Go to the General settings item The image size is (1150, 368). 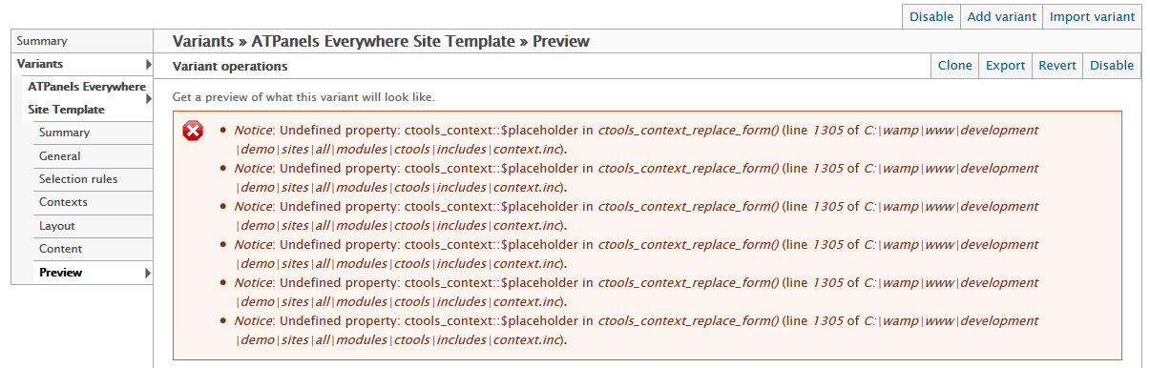coord(94,156)
